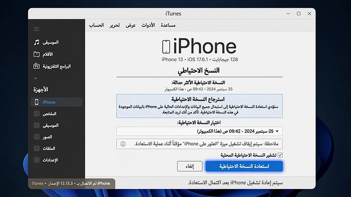Click the iTunes 12.13.3 connection status bar
Viewport: 351px width, 197px height.
coord(71,183)
